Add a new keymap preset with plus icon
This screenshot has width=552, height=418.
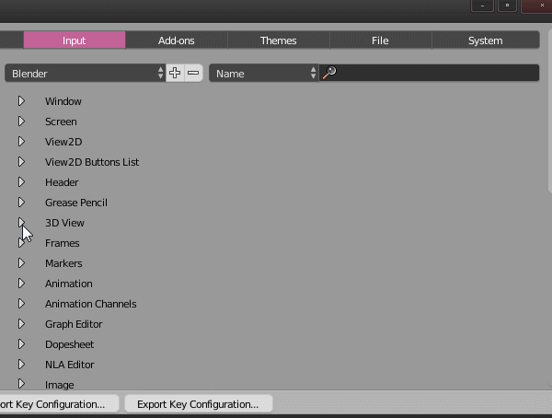[x=175, y=73]
